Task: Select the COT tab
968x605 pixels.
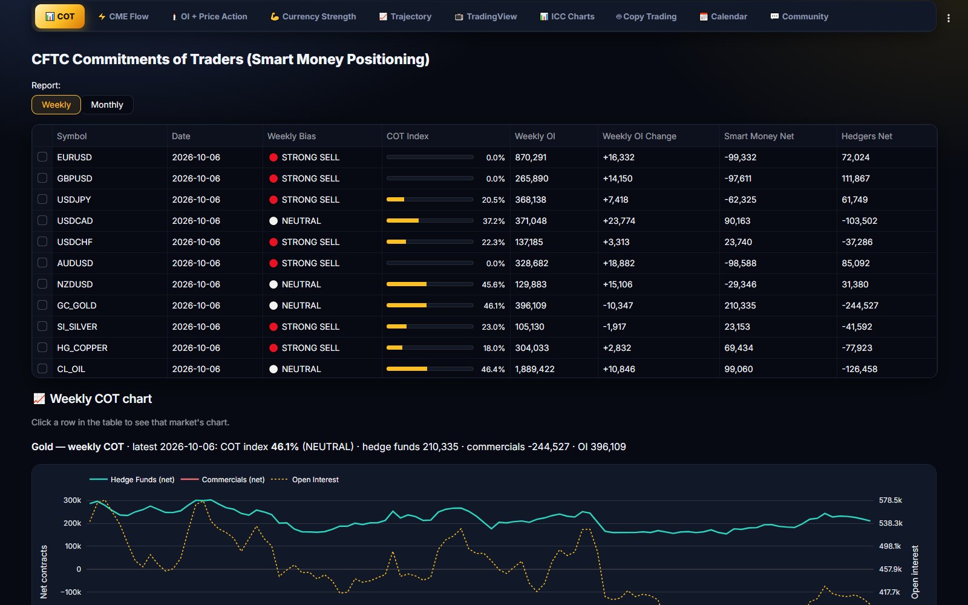Action: click(x=60, y=16)
